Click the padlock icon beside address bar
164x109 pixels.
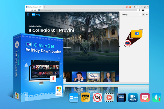(139, 10)
